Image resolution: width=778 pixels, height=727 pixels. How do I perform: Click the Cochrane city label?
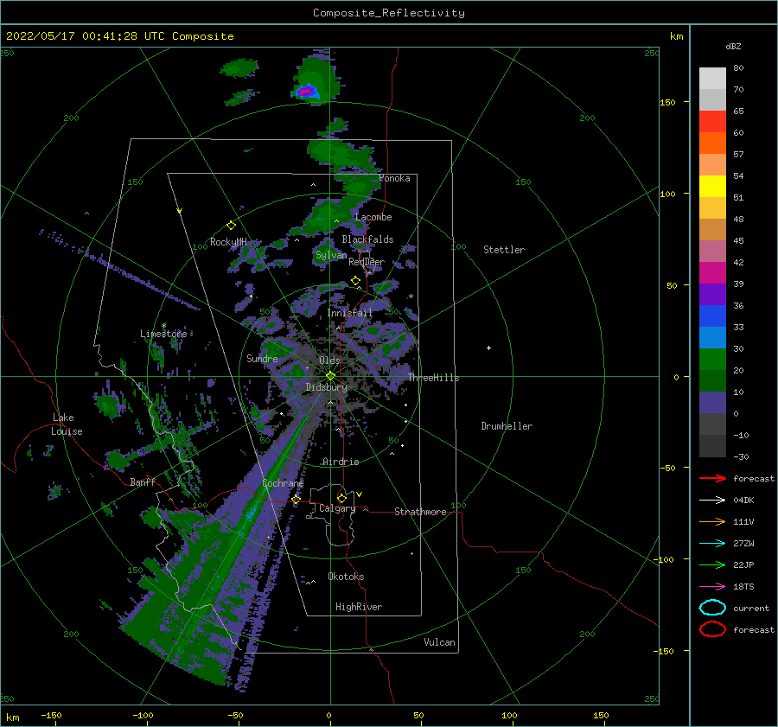(x=283, y=483)
